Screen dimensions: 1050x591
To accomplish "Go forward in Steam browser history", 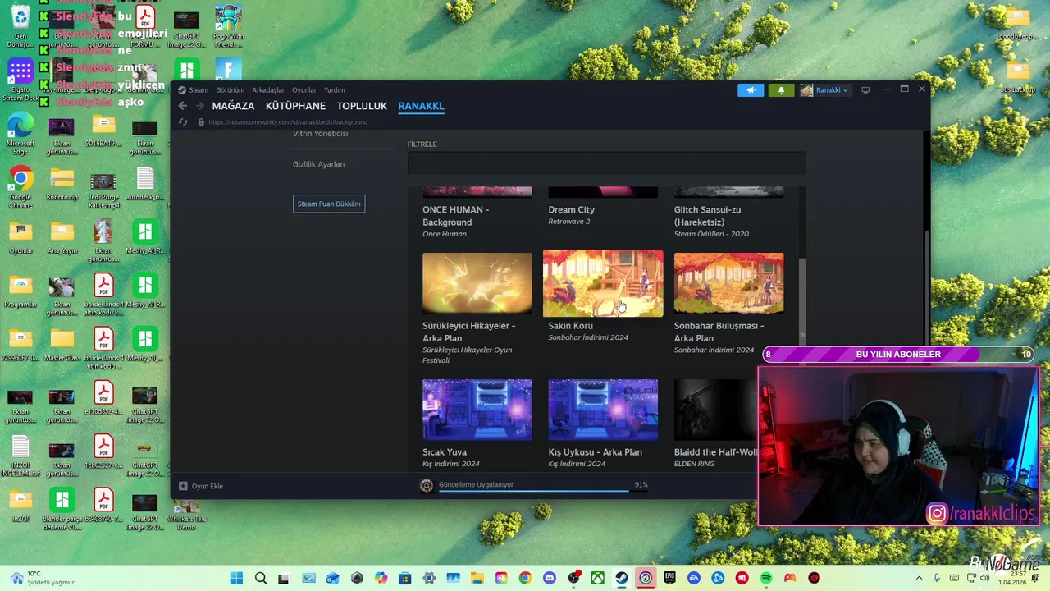I will coord(199,106).
